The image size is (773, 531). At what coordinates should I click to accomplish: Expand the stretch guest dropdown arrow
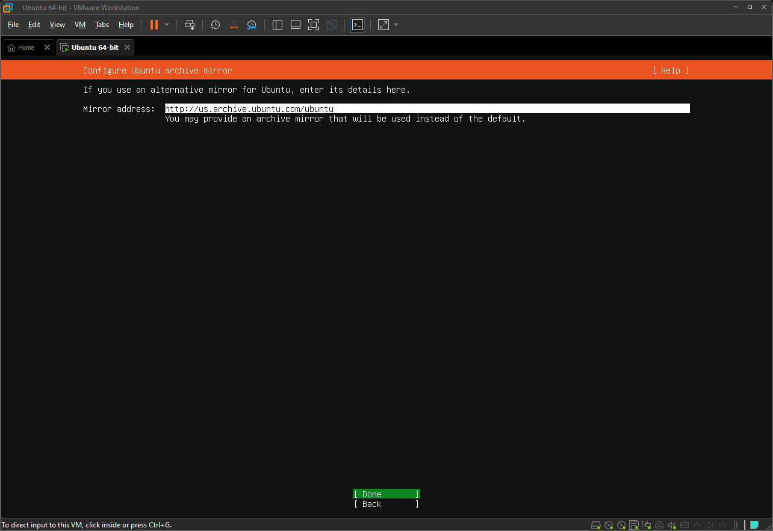click(x=396, y=25)
